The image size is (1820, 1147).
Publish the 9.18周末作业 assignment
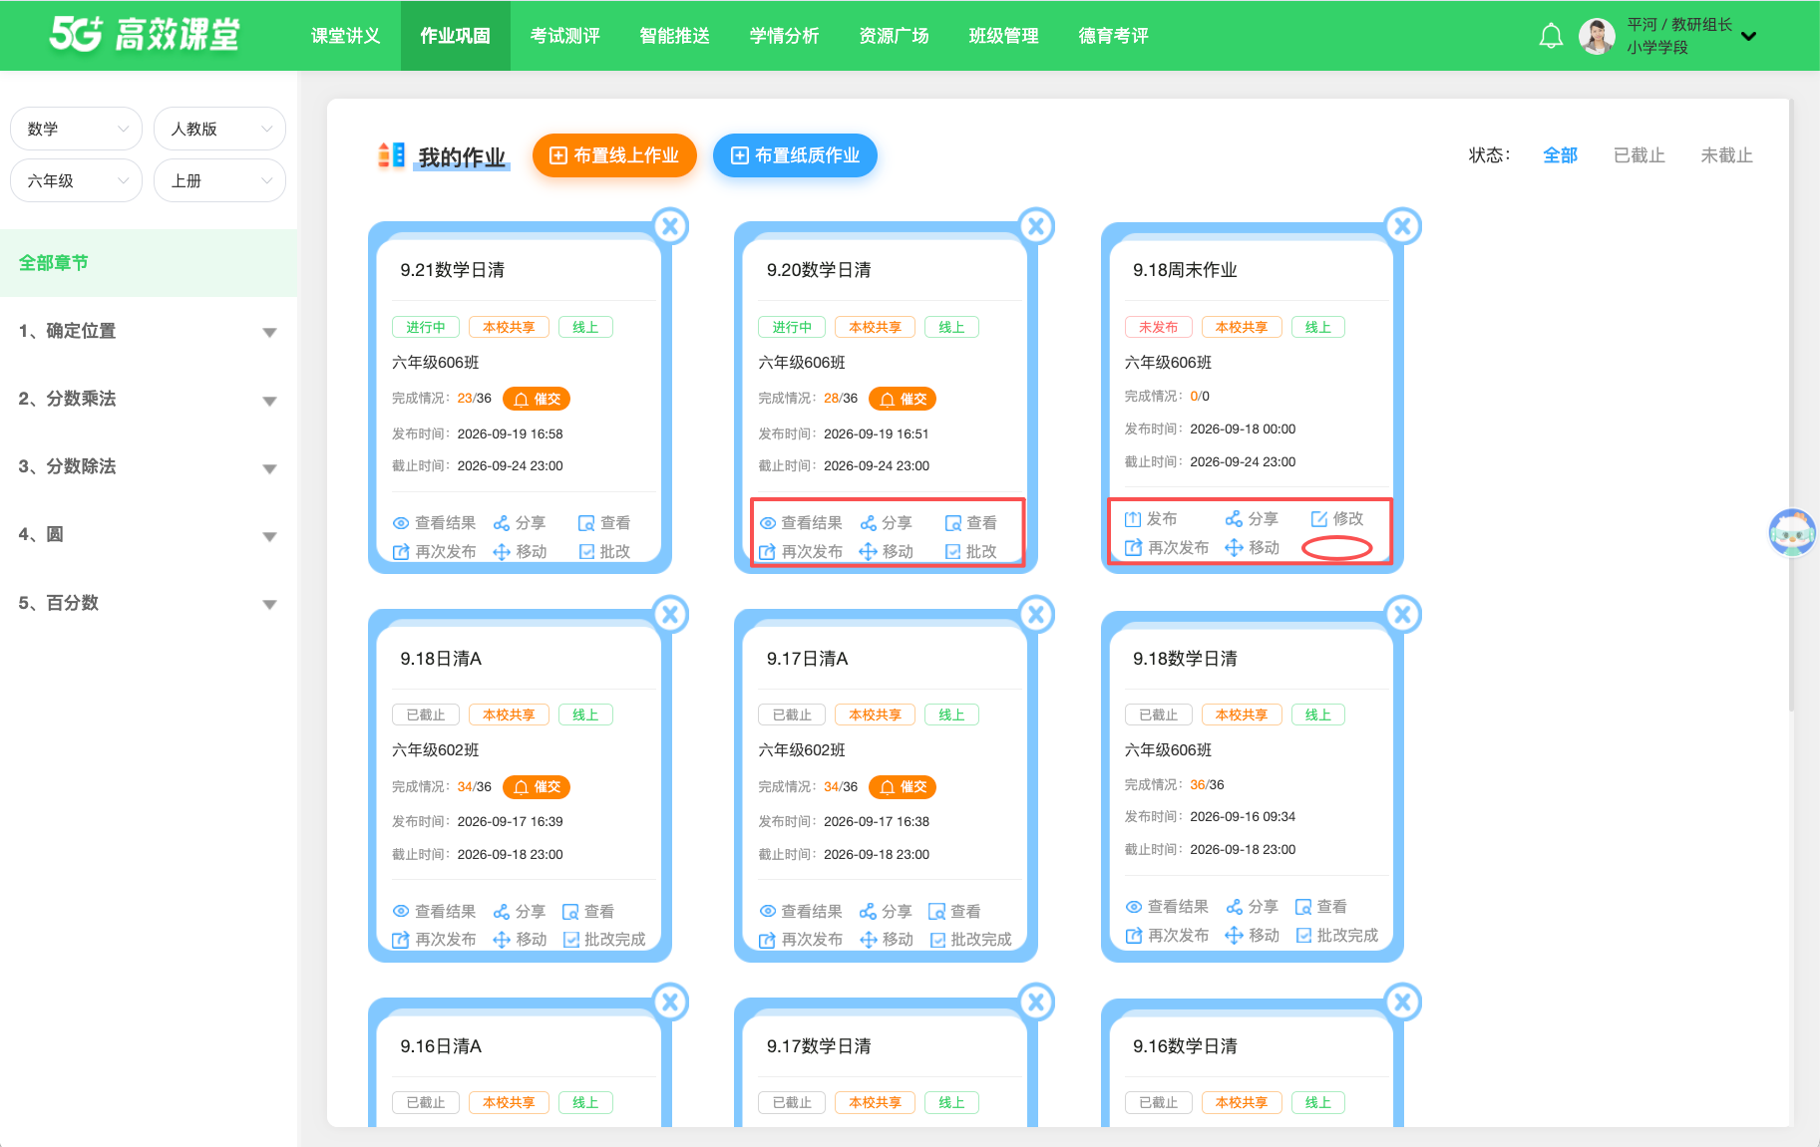tap(1150, 519)
